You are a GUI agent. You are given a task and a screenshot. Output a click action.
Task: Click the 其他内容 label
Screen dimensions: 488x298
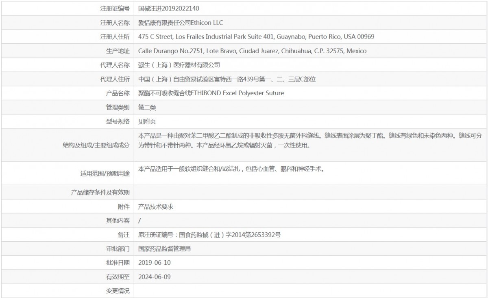118,221
